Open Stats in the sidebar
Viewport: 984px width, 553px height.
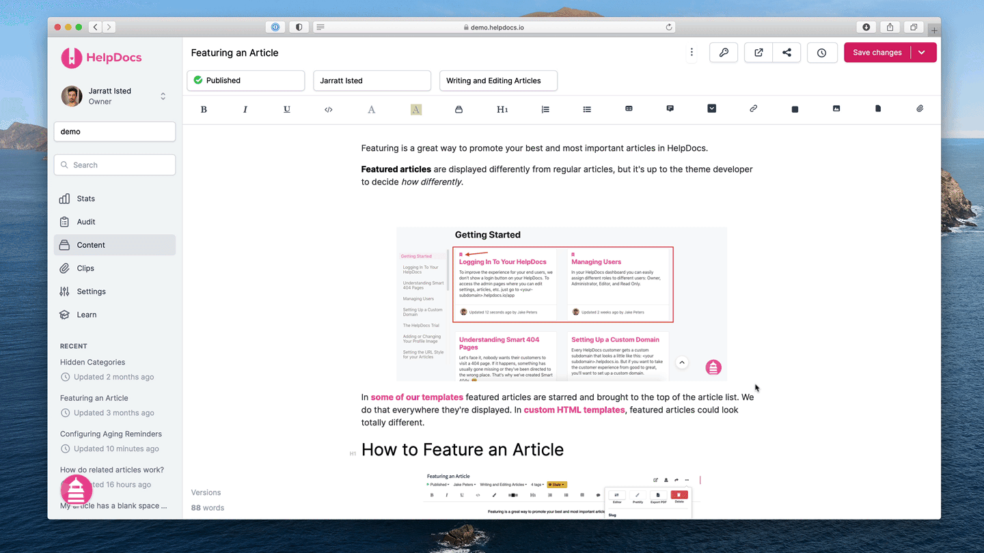(115, 199)
